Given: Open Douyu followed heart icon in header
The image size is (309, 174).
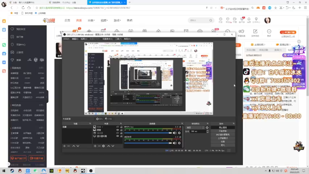Looking at the screenshot, I should tap(228, 19).
